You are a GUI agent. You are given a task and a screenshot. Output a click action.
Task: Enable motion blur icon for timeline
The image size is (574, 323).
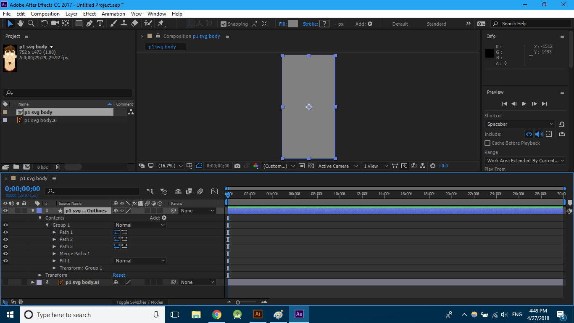tap(200, 191)
